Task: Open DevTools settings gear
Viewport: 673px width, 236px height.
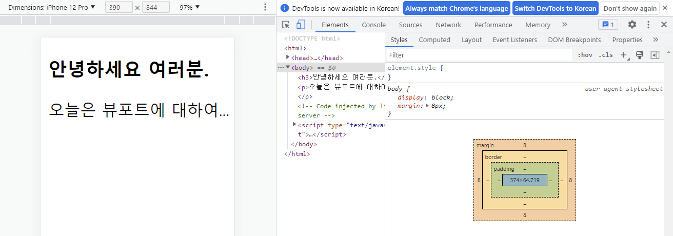Action: click(x=632, y=25)
